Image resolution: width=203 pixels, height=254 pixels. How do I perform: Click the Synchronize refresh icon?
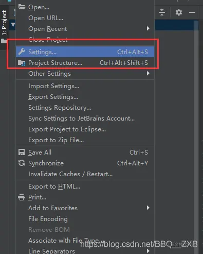[22, 163]
